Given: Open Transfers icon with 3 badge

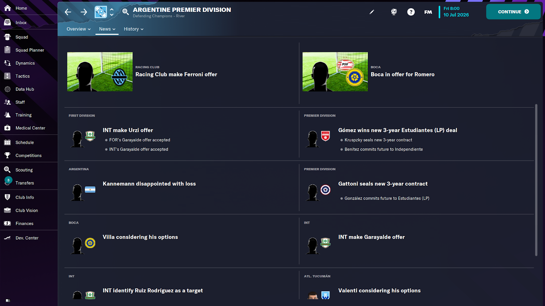Looking at the screenshot, I should (x=8, y=181).
